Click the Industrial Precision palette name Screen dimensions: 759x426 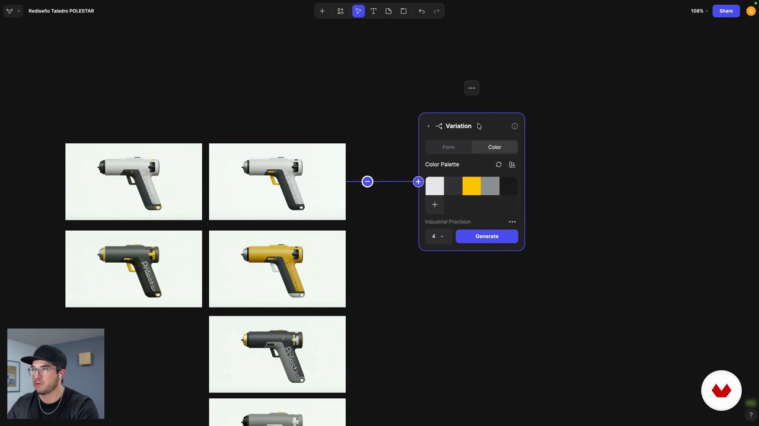coord(448,222)
